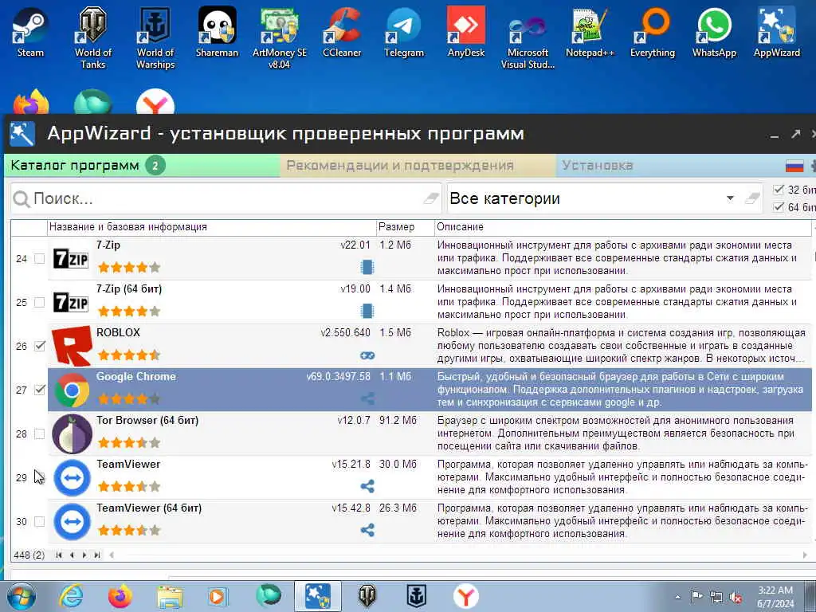
Task: Click the Windows Start button
Action: pos(21,596)
